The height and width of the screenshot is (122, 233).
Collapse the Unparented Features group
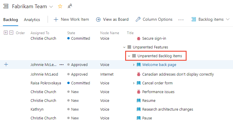pyautogui.click(x=124, y=47)
